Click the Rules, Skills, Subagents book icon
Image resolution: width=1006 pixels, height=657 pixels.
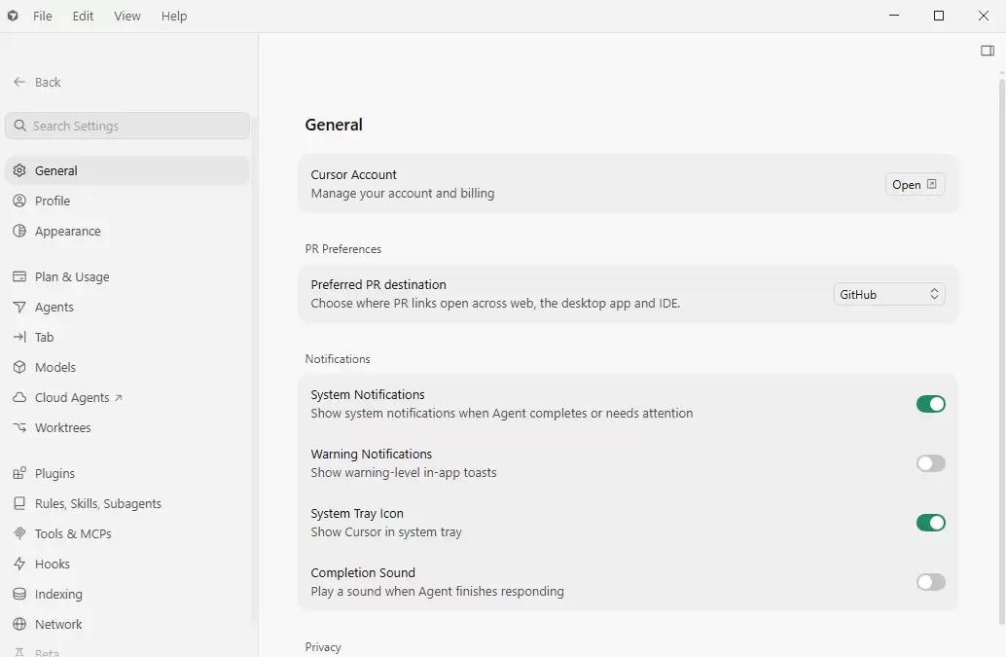coord(19,503)
